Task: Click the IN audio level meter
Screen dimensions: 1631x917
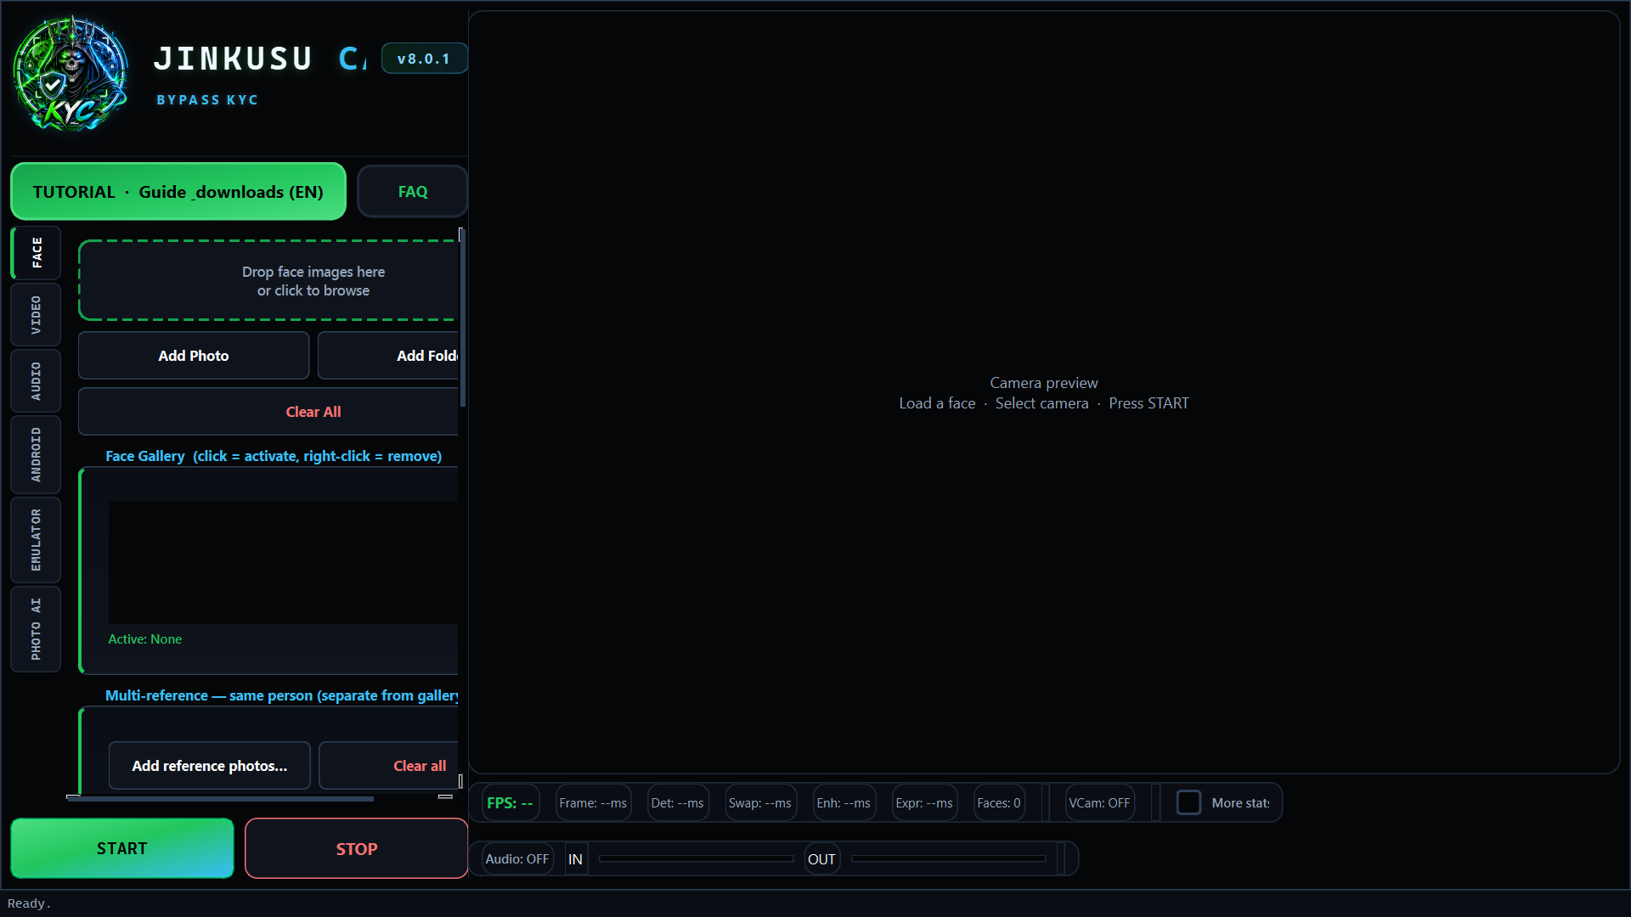Action: (696, 858)
